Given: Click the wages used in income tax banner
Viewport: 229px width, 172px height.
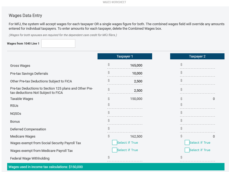Looking at the screenshot, I should tap(114, 167).
